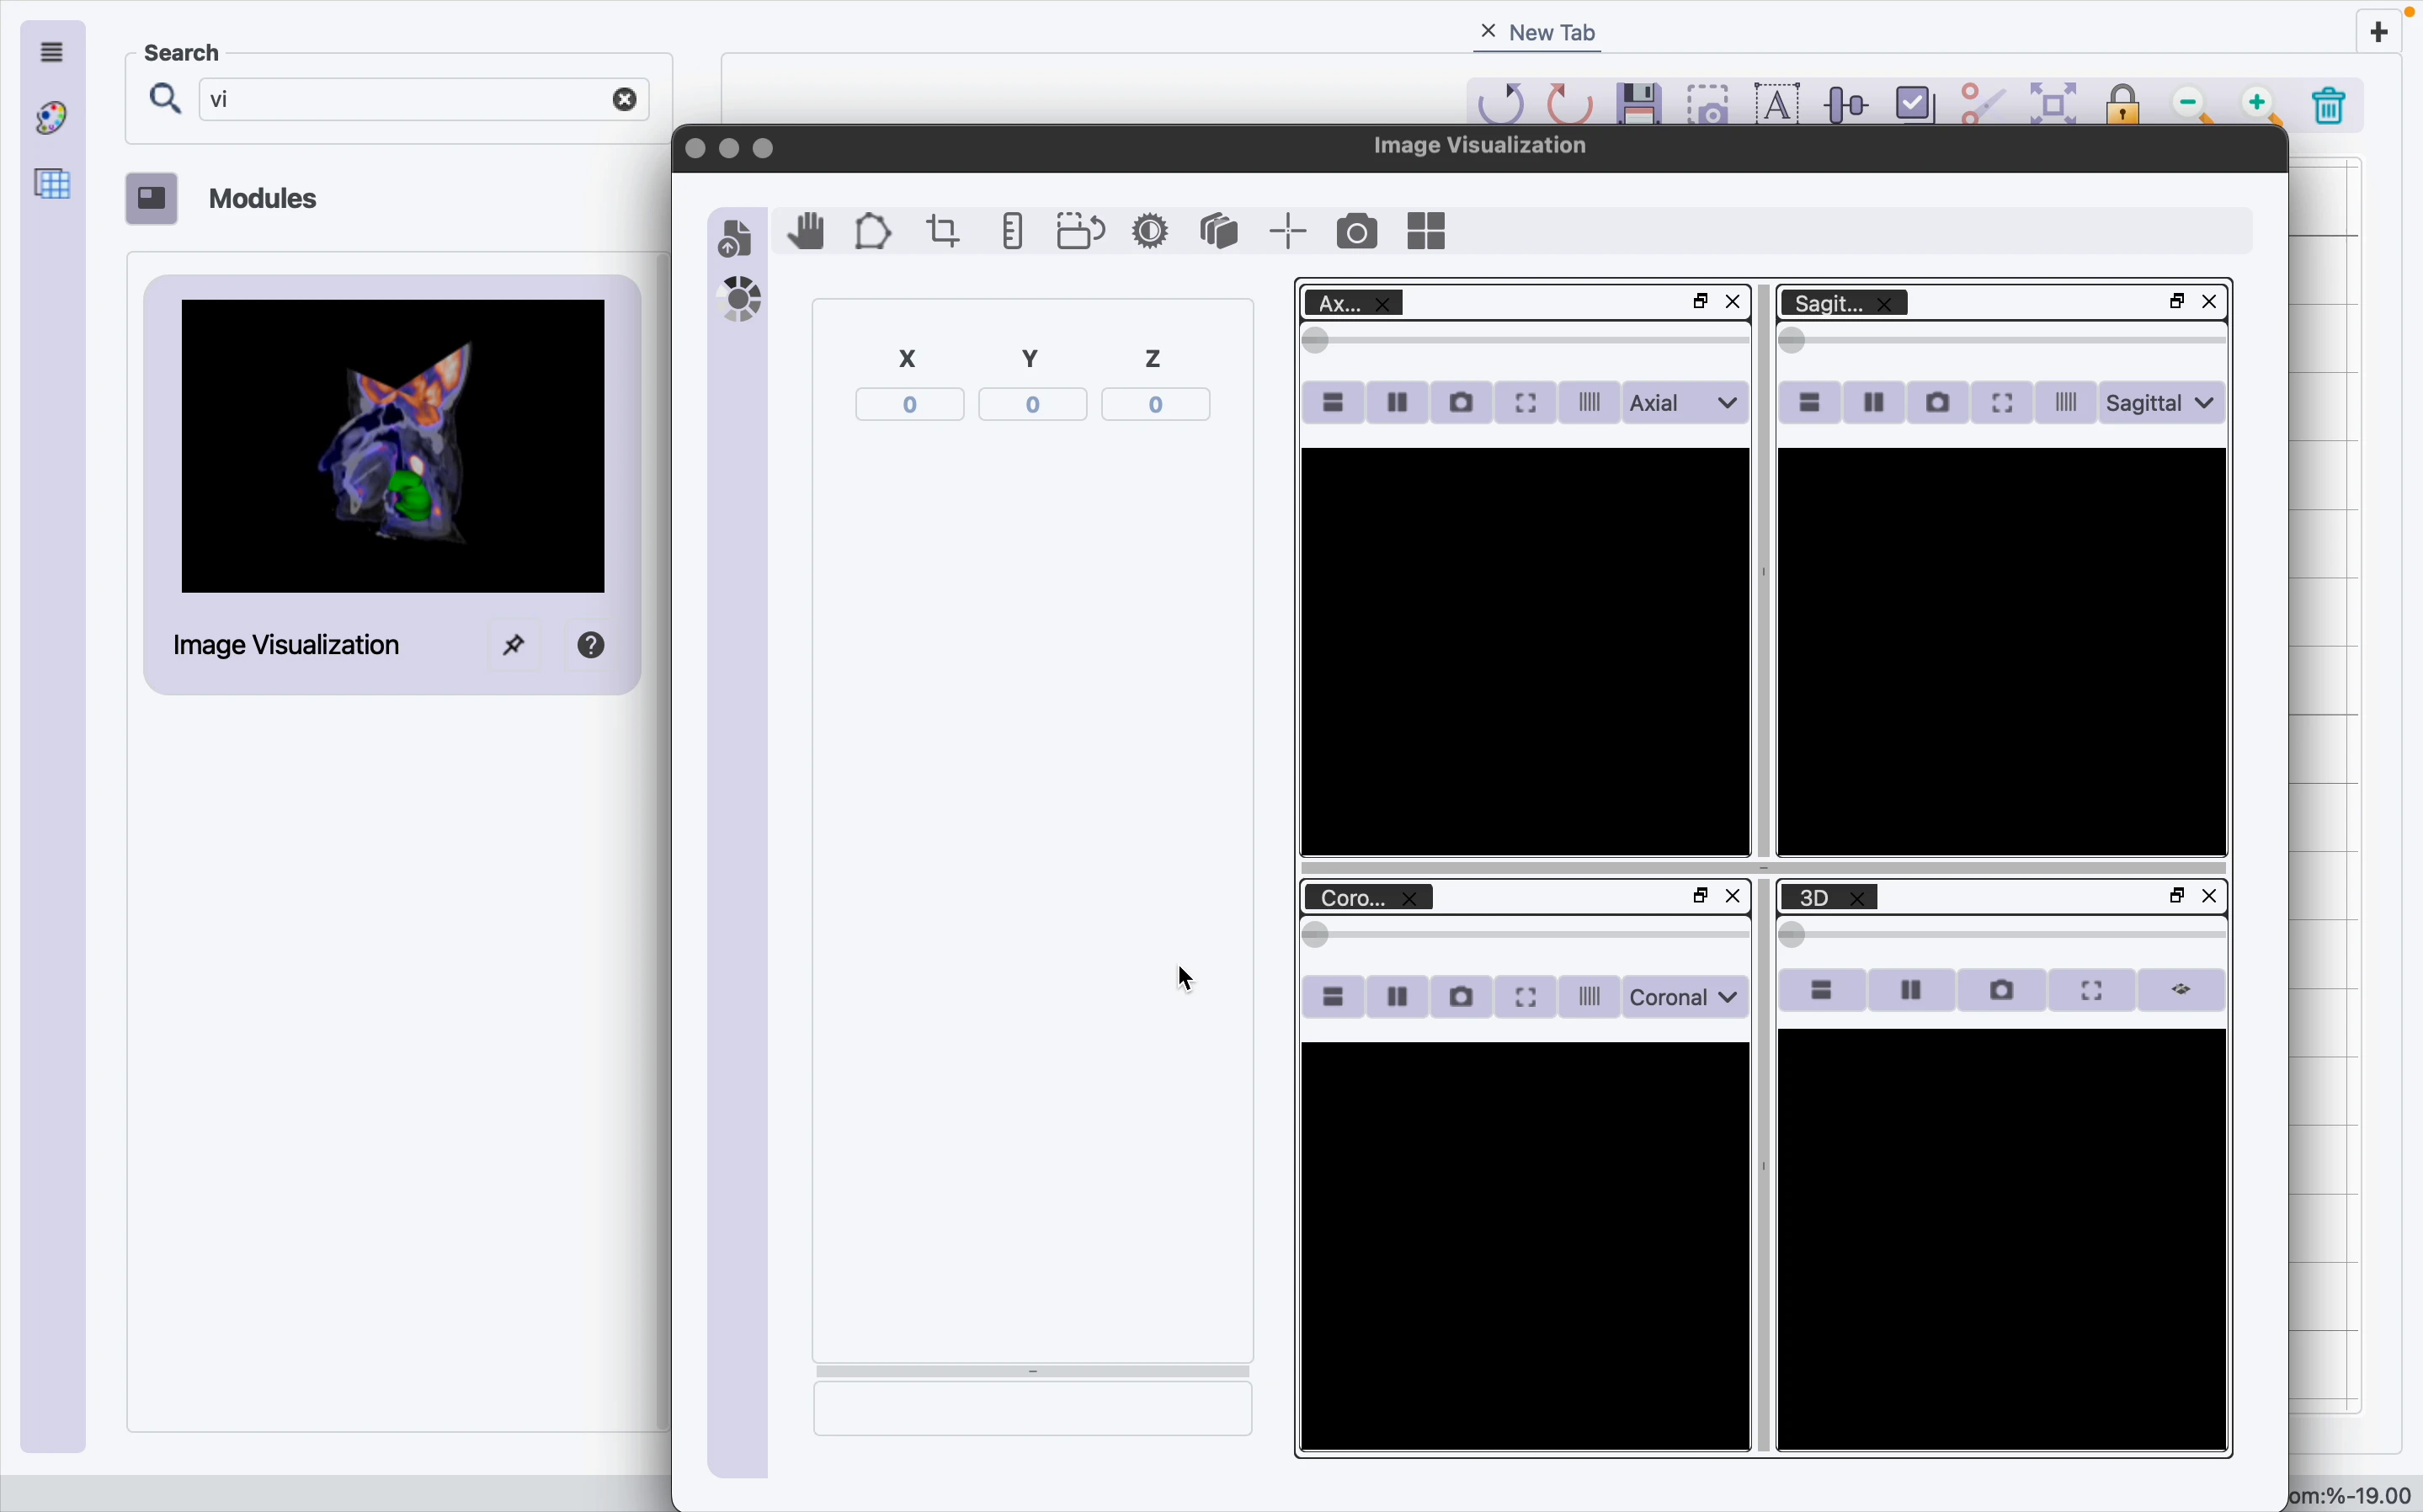This screenshot has height=1512, width=2423.
Task: Expand the Sagittal orientation dropdown
Action: [2164, 404]
